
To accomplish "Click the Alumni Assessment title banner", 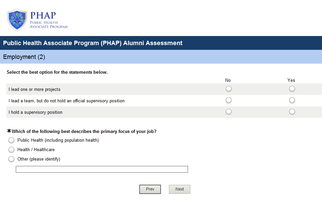I will tap(93, 43).
